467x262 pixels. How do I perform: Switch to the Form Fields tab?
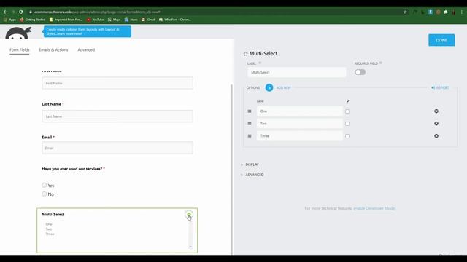(20, 50)
